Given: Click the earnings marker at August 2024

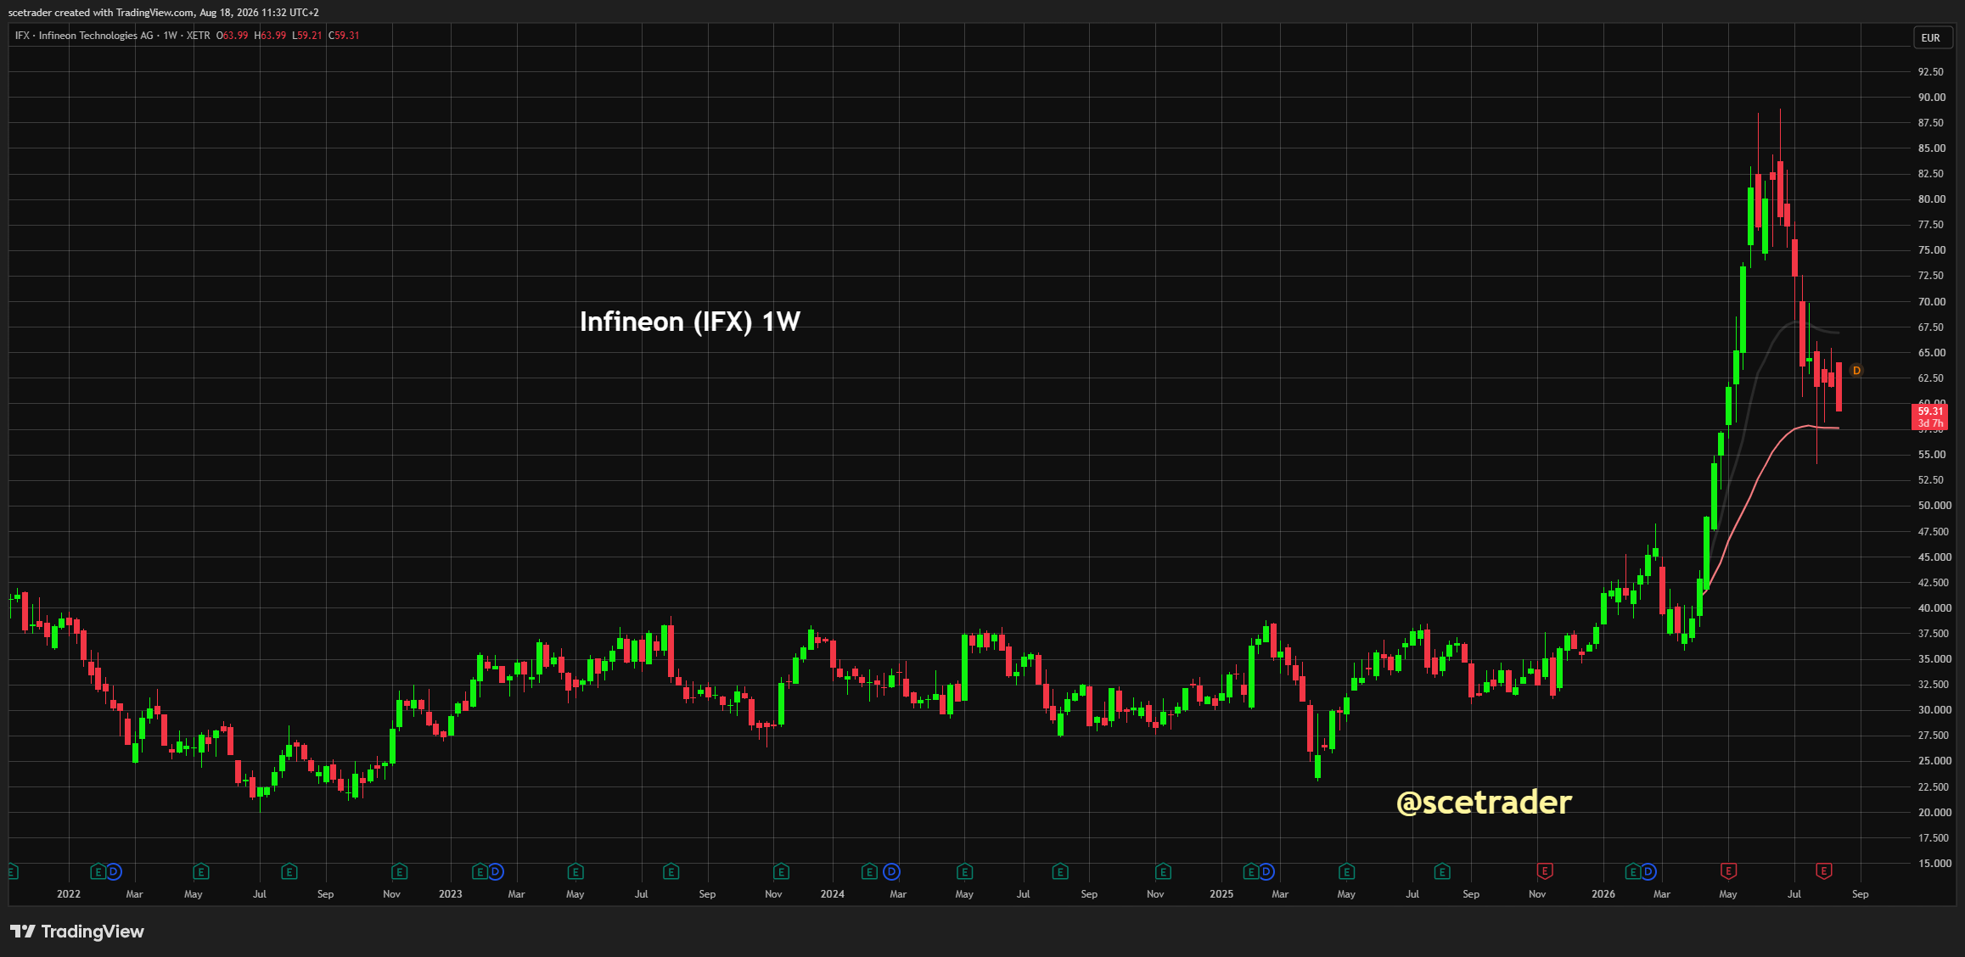Looking at the screenshot, I should [1060, 871].
